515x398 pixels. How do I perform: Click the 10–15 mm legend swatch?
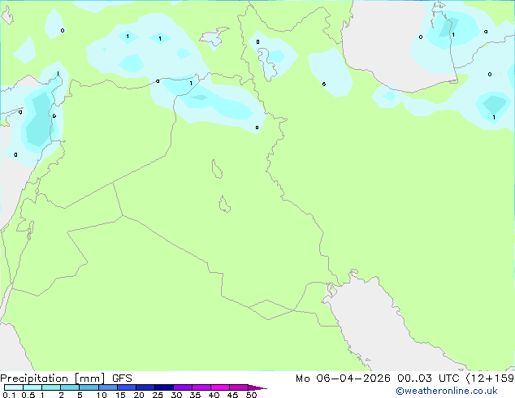tap(108, 387)
